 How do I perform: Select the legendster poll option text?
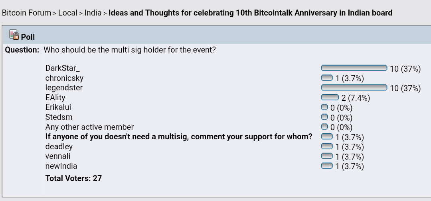point(64,88)
